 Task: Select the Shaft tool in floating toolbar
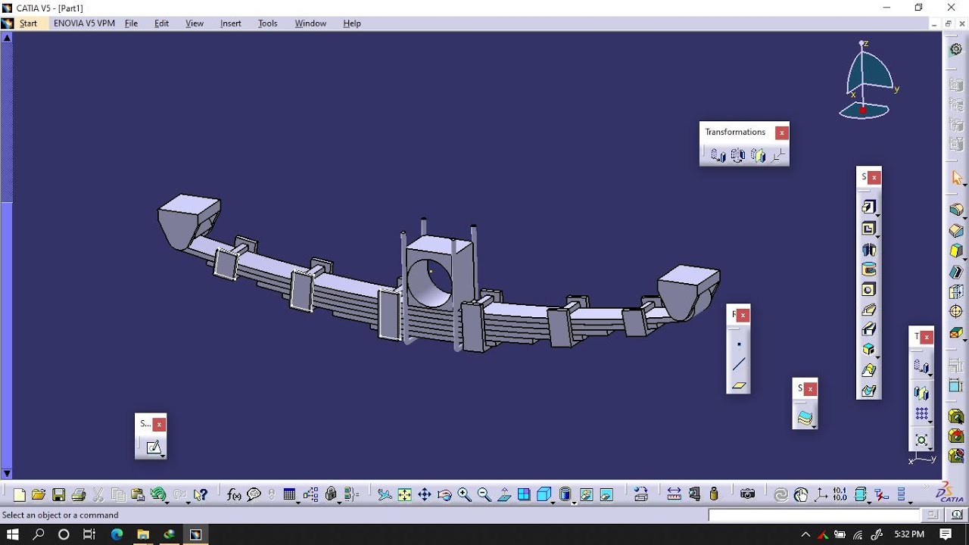pyautogui.click(x=868, y=249)
